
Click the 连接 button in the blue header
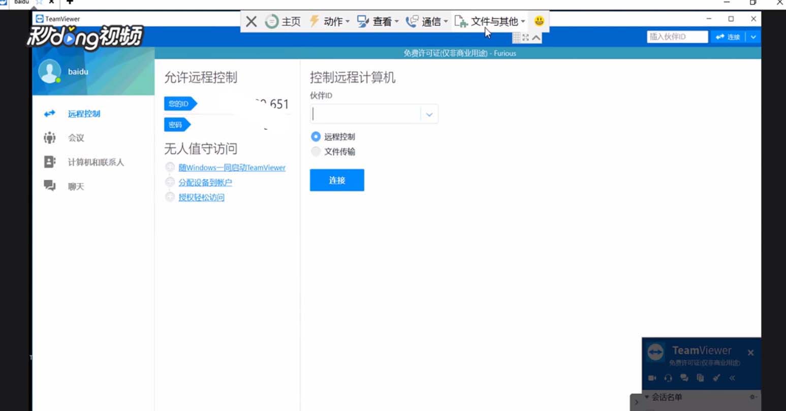728,37
